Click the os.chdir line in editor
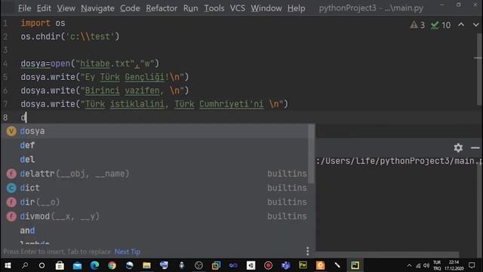Image resolution: width=483 pixels, height=272 pixels. [70, 37]
